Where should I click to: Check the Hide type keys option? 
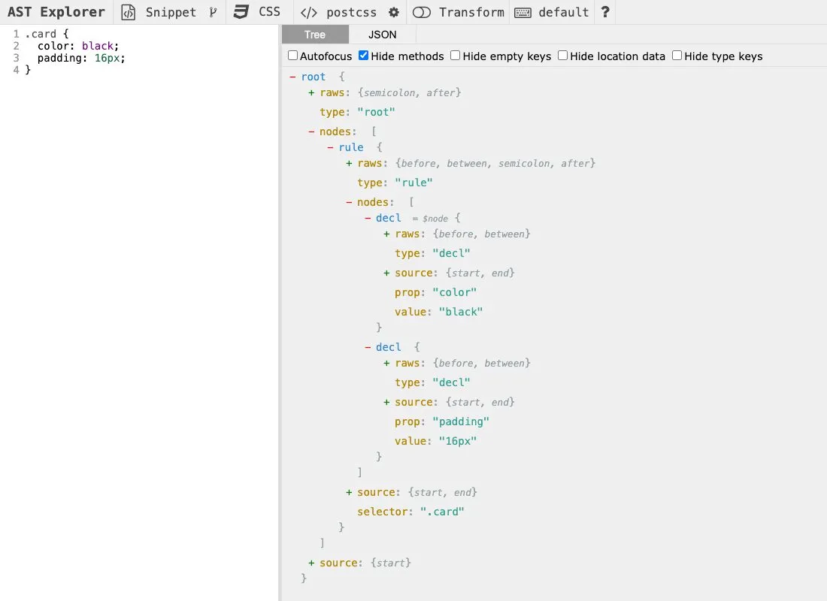coord(677,56)
